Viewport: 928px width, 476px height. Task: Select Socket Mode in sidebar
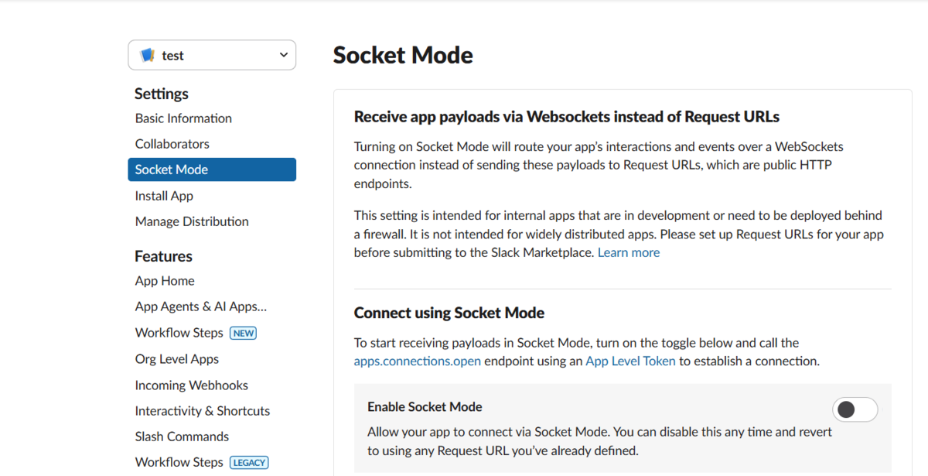[212, 170]
